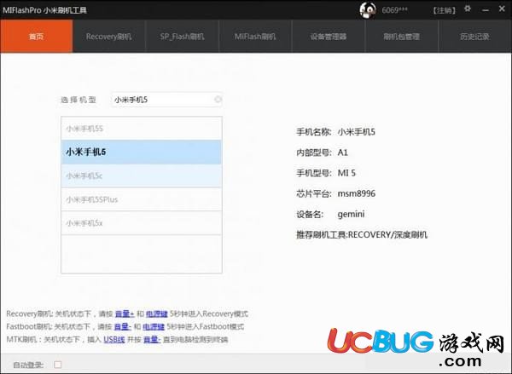Screen dimensions: 512x374
Task: Click the 设备名 value gemini
Action: tap(351, 214)
